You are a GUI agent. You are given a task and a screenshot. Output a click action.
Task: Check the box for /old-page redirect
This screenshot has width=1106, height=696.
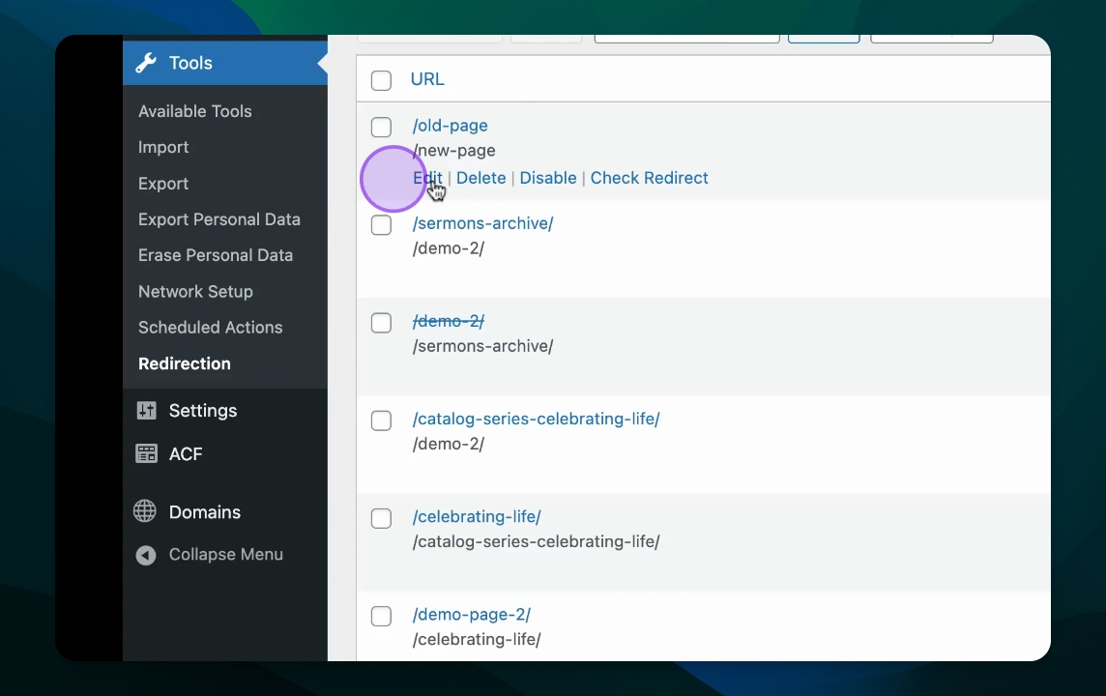(382, 128)
